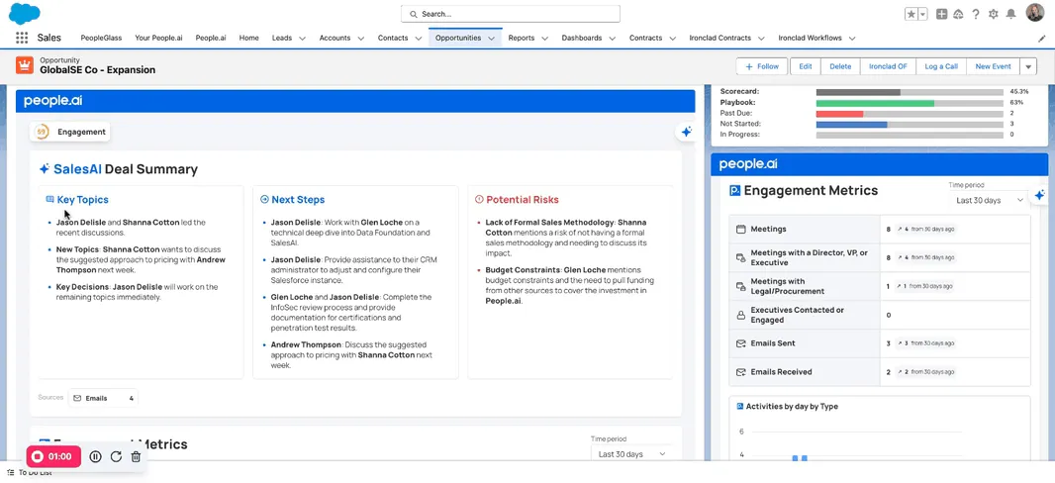Click the sparkle button beside Engagement Metrics
Image resolution: width=1055 pixels, height=483 pixels.
(1039, 195)
